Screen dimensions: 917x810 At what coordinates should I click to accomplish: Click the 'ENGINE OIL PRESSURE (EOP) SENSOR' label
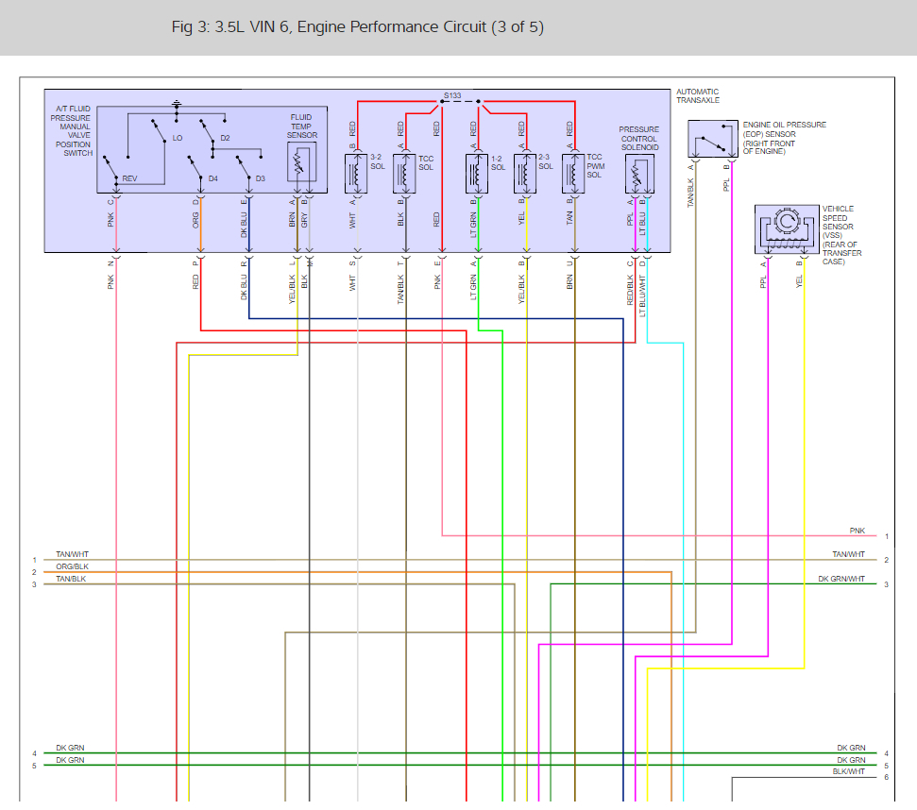(784, 138)
